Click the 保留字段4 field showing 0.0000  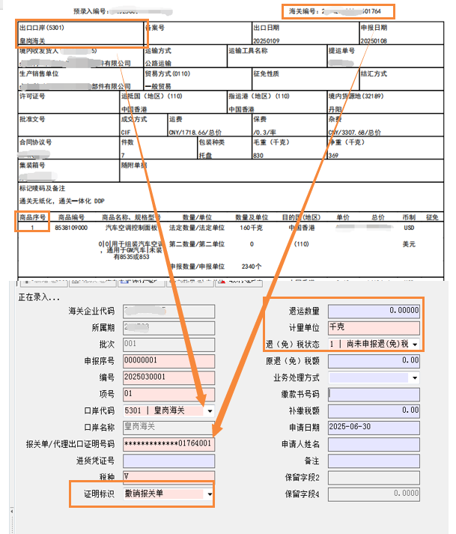click(x=374, y=494)
